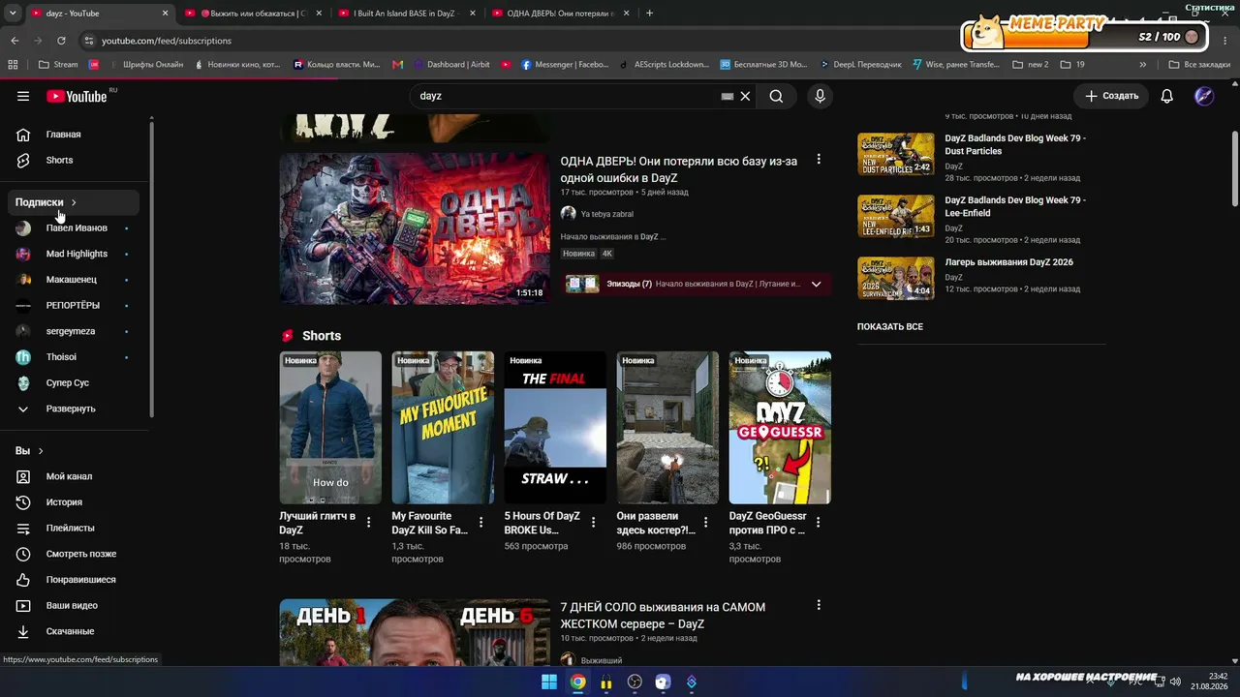Show more bookmarks with the overflow chevron

point(1143,65)
